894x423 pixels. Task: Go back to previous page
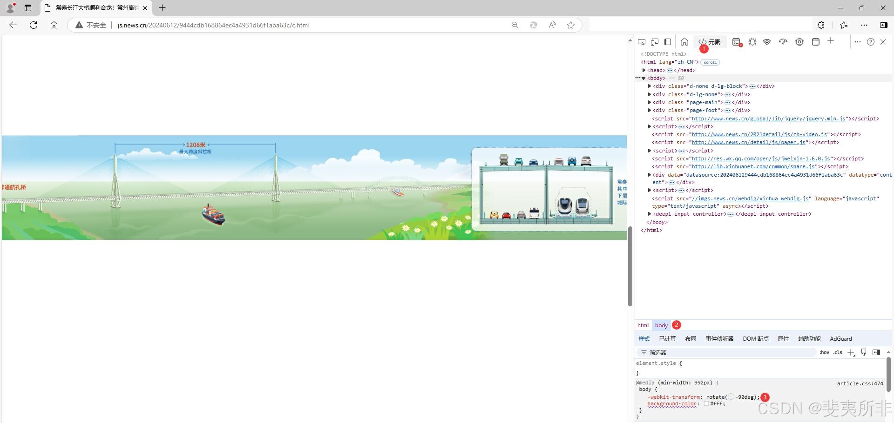coord(13,25)
